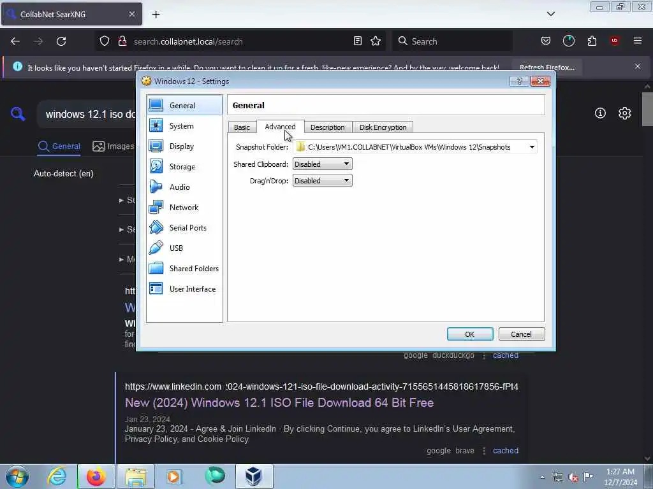Open the Network settings category

pyautogui.click(x=184, y=207)
